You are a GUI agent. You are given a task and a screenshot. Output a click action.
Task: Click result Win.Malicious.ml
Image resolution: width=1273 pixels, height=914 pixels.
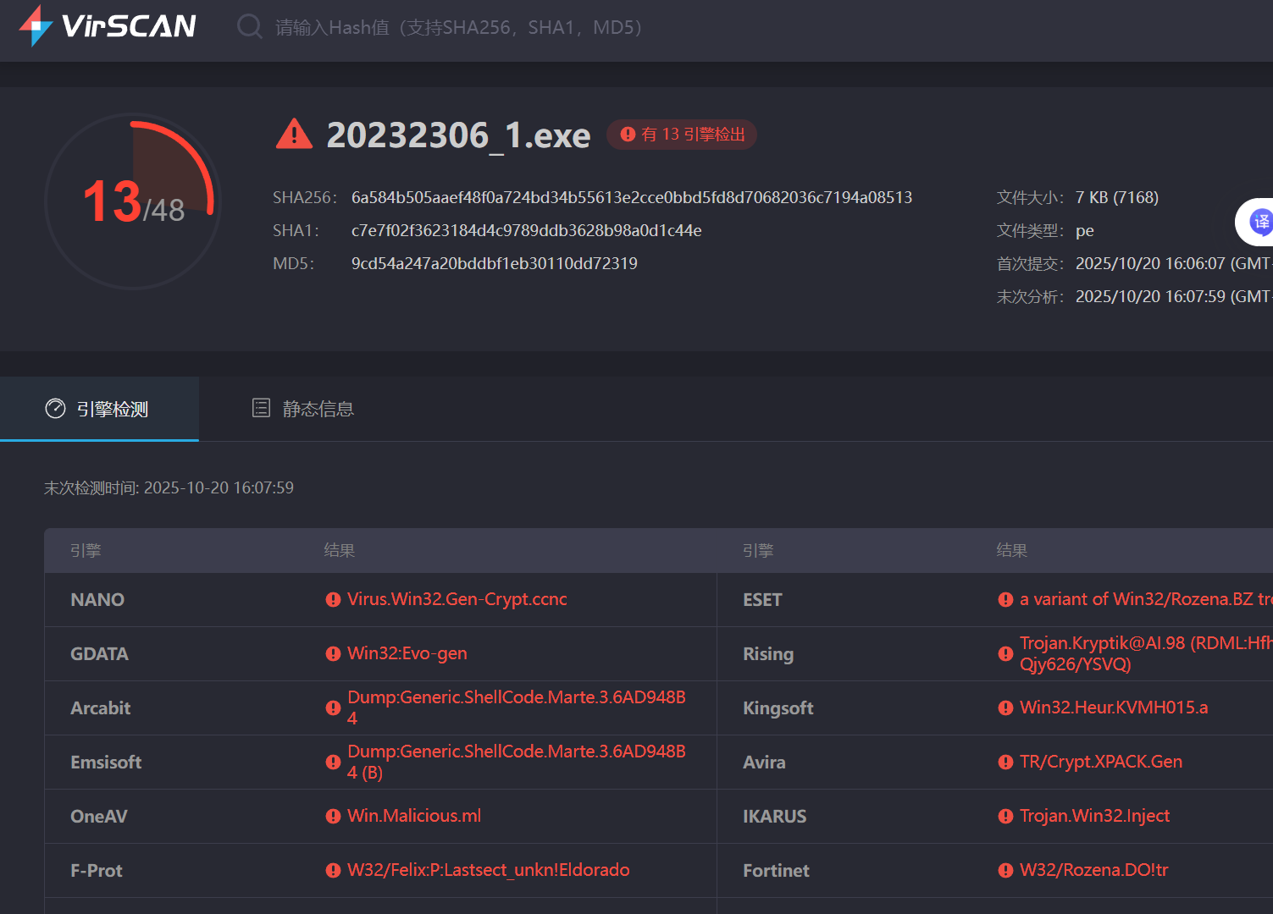(414, 816)
